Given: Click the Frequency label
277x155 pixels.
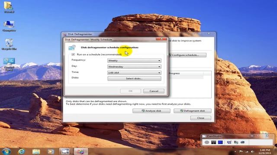Looking at the screenshot, I should pyautogui.click(x=79, y=60).
